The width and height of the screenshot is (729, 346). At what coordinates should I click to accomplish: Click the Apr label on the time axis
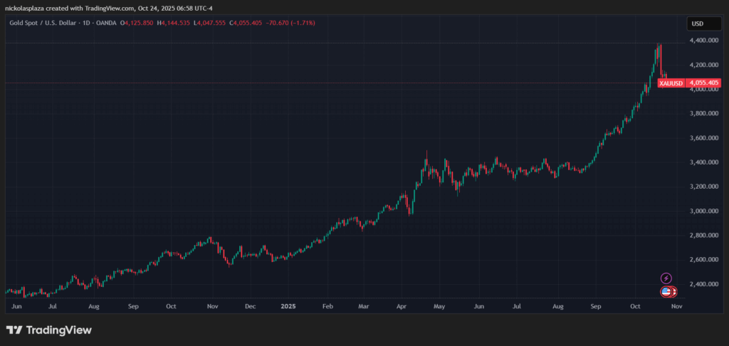point(402,305)
